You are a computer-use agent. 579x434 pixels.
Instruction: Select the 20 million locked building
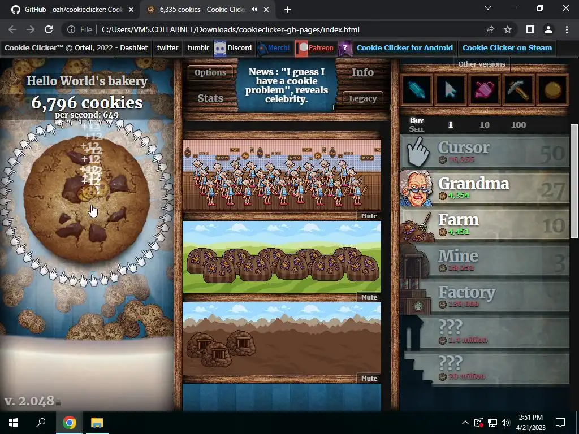[485, 369]
